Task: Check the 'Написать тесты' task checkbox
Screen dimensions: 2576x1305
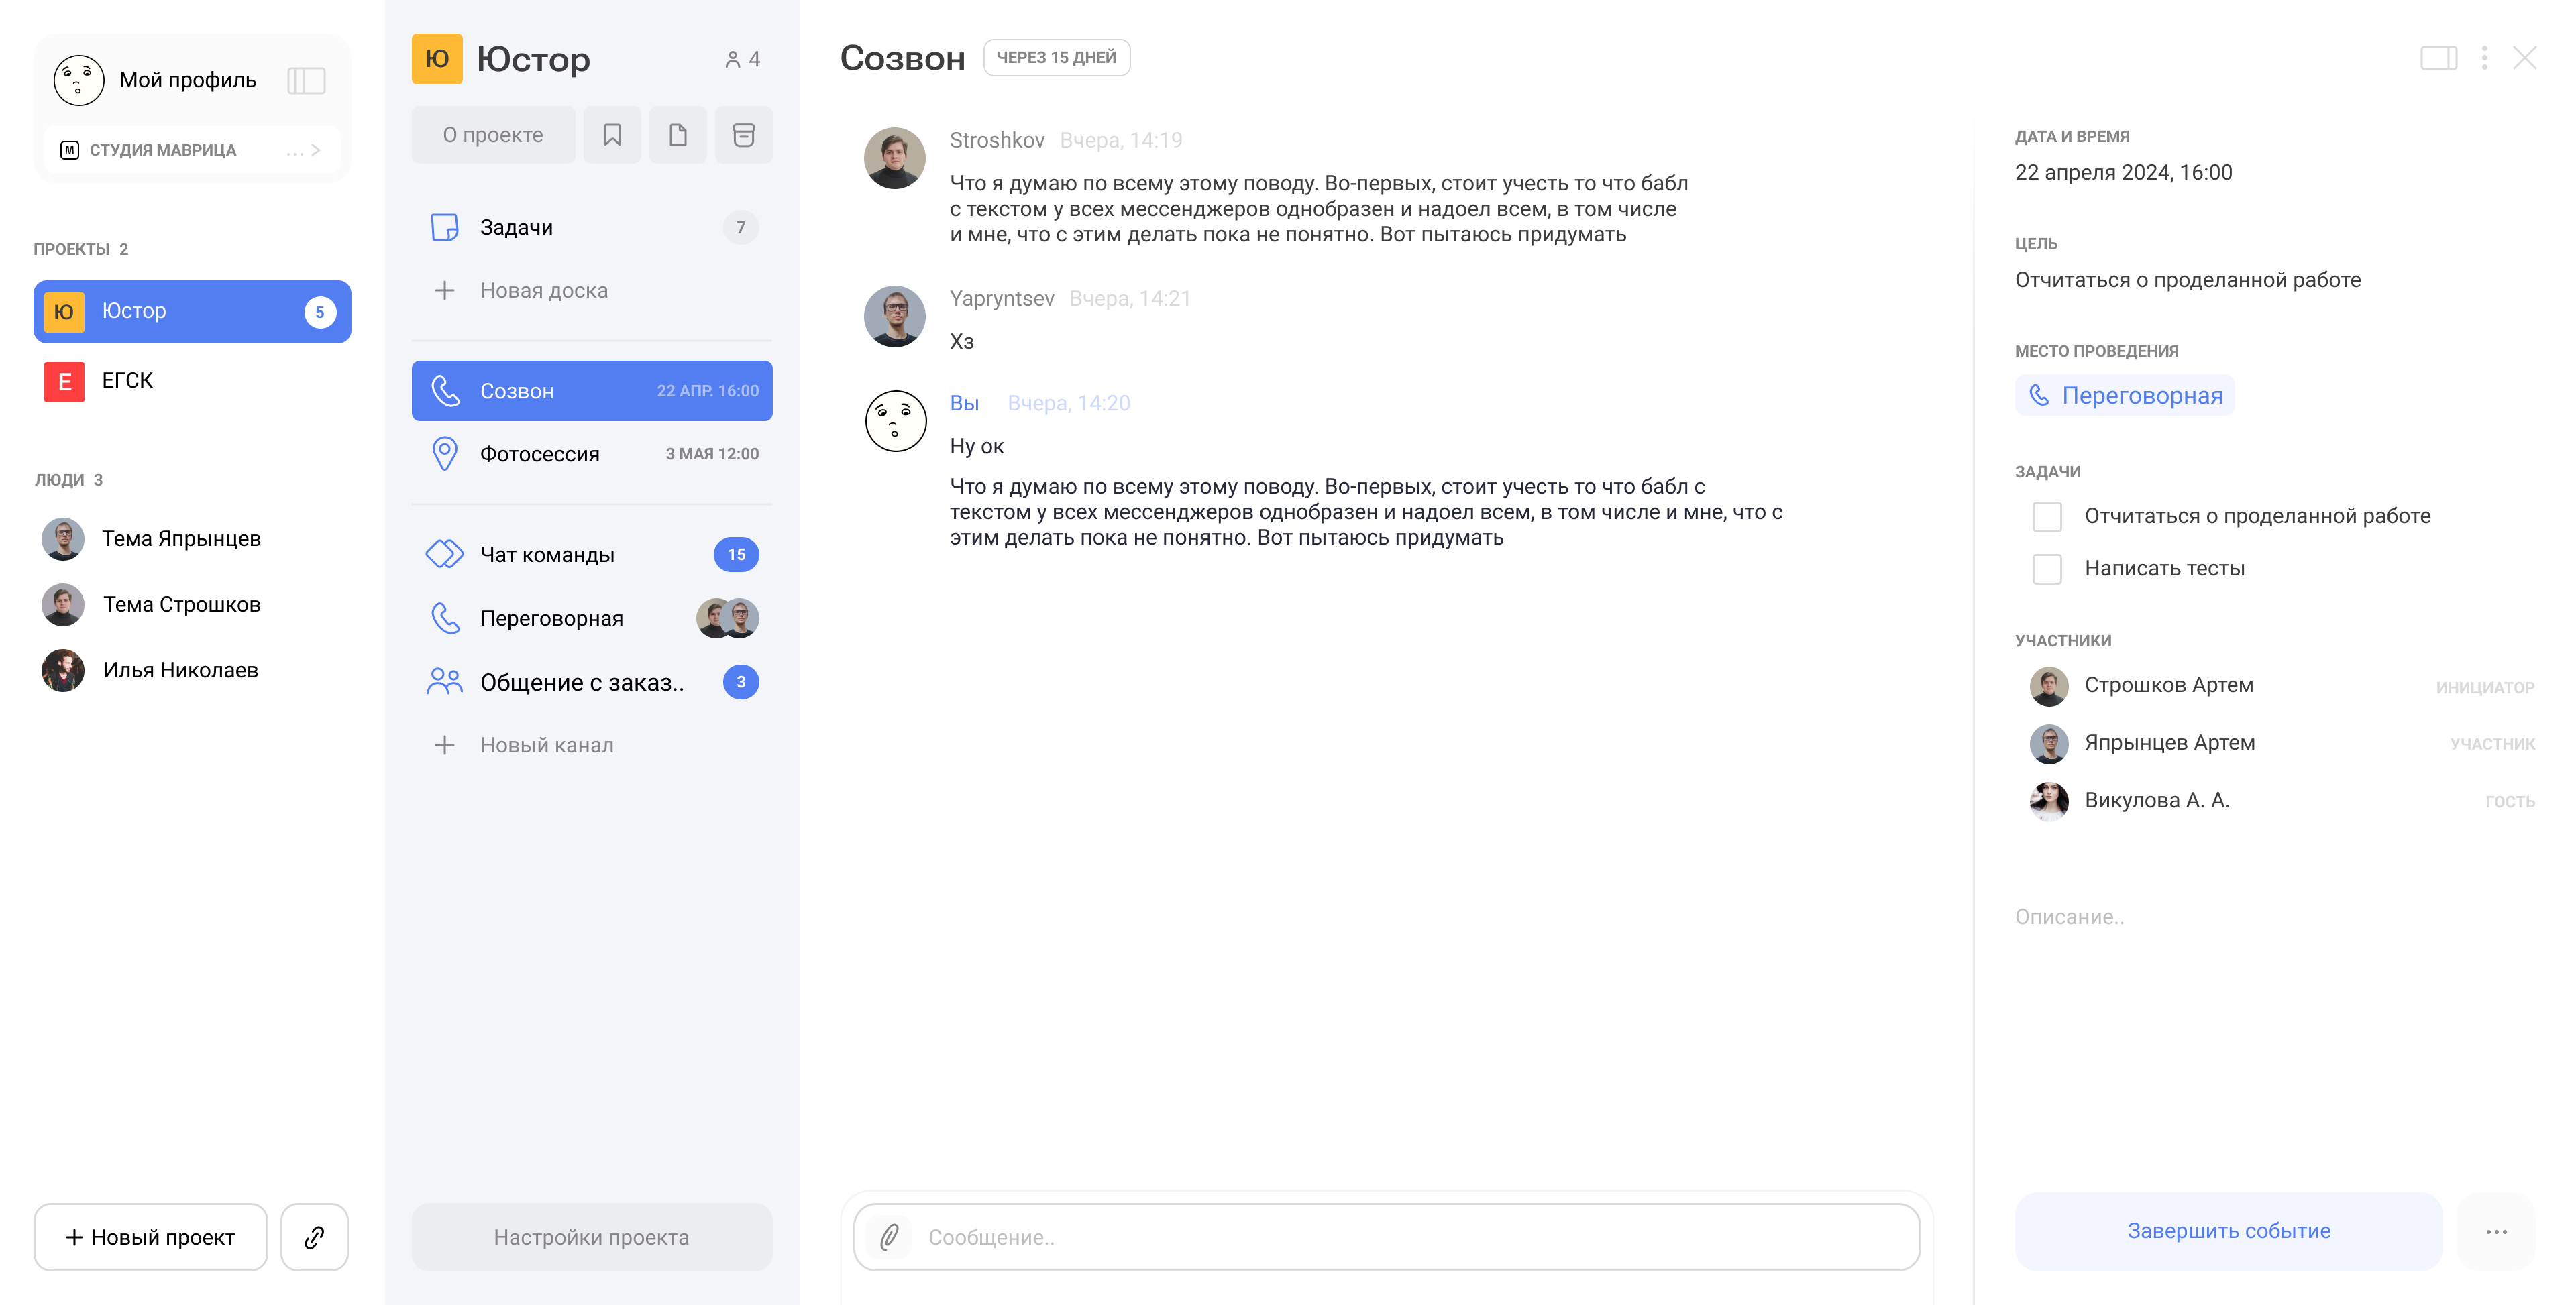Action: (2047, 569)
